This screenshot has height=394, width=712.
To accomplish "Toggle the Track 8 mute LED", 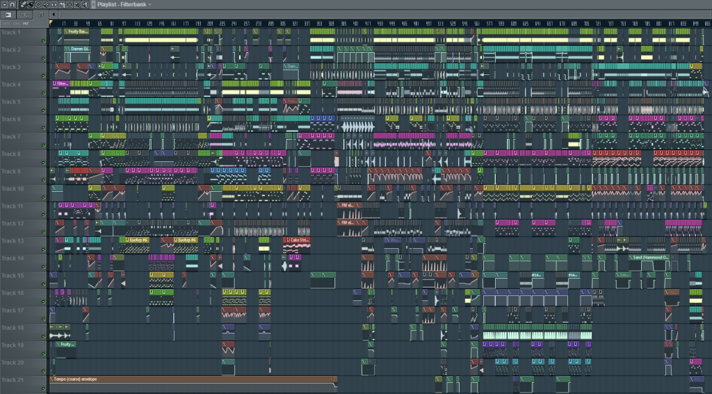I will (44, 163).
